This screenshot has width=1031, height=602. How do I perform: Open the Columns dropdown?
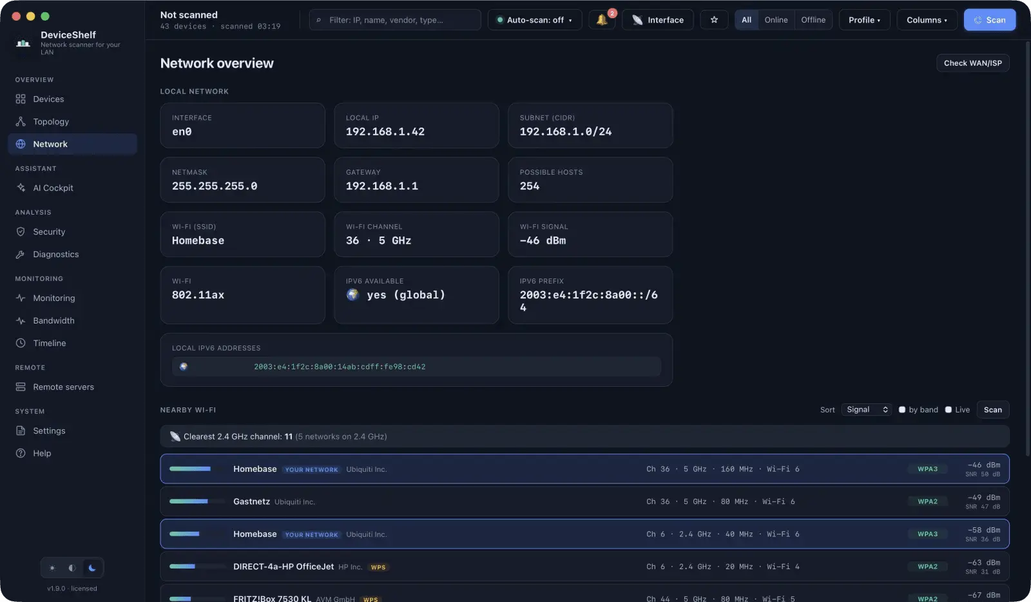point(927,20)
